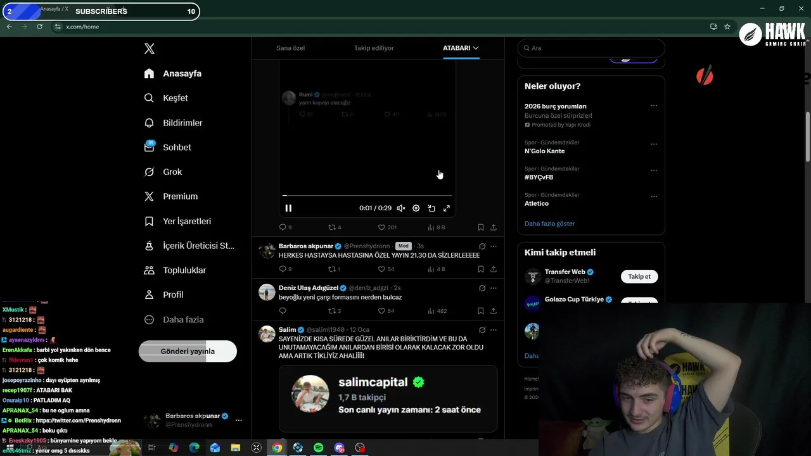This screenshot has width=811, height=456.
Task: Open Bildirimler notifications
Action: (x=173, y=123)
